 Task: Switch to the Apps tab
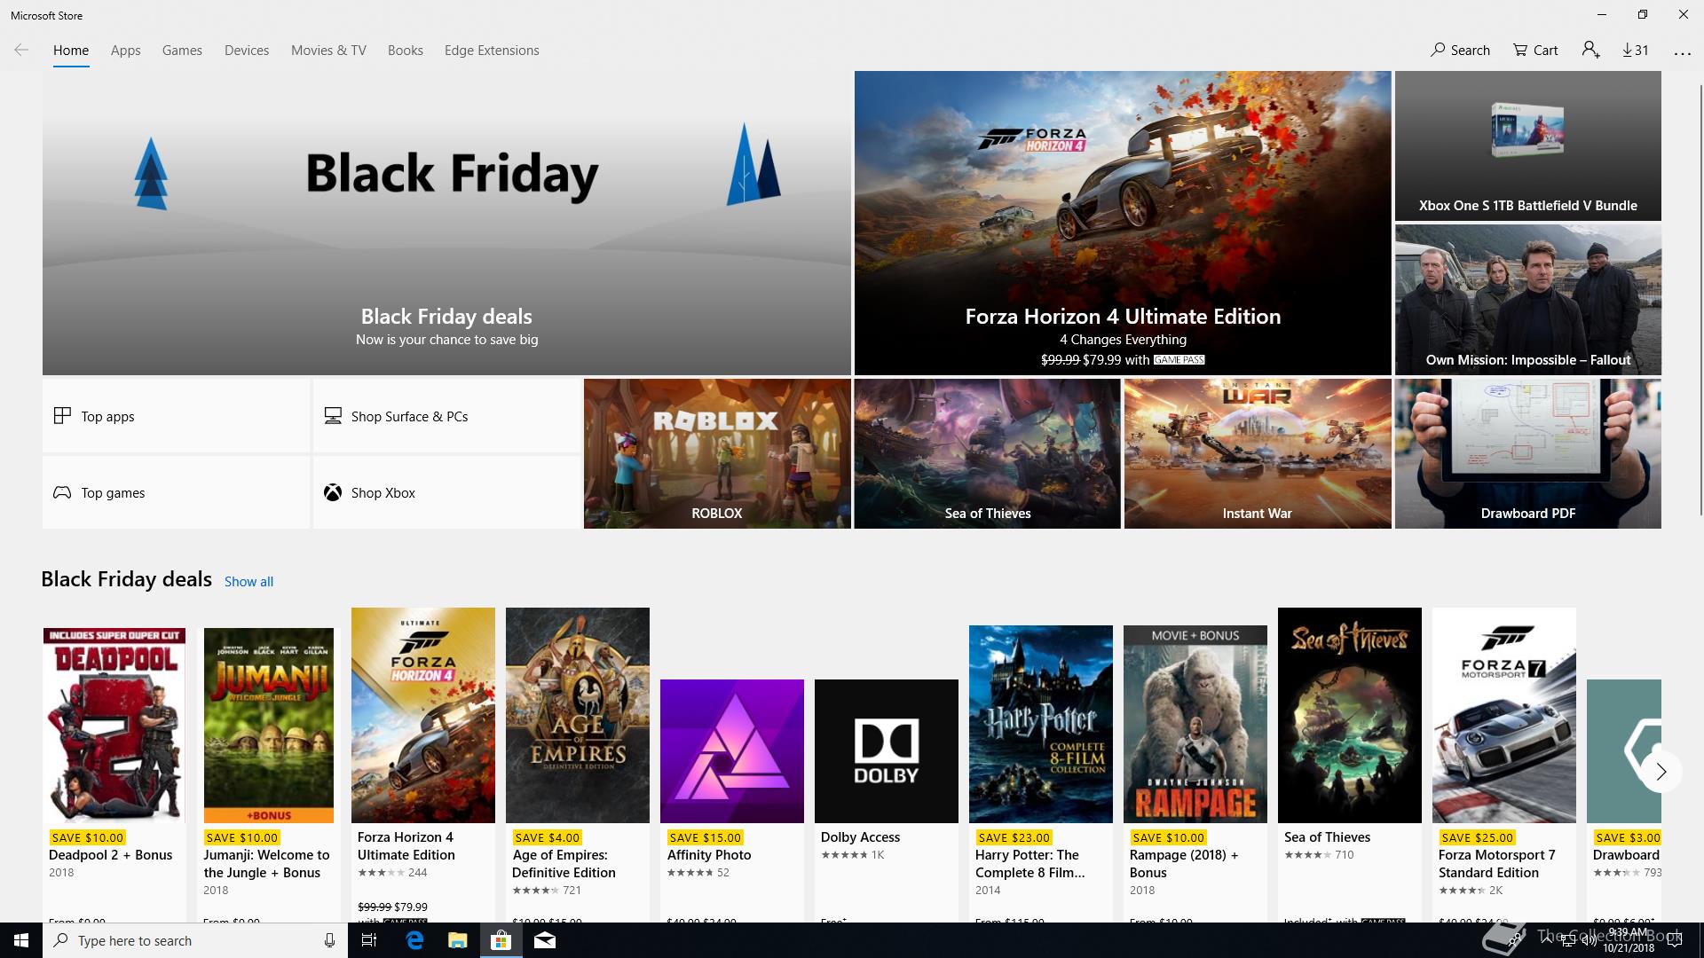(x=125, y=51)
